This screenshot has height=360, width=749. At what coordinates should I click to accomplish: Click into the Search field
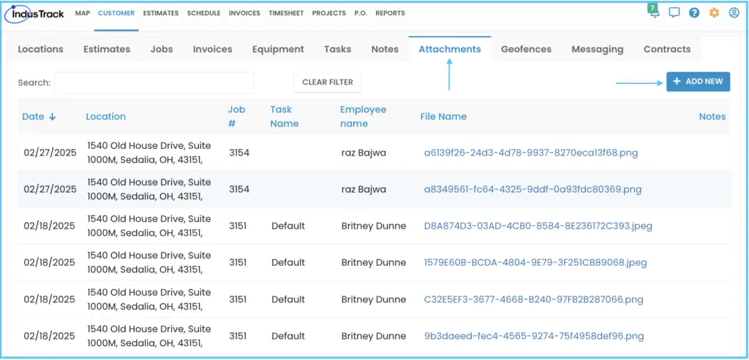pyautogui.click(x=154, y=83)
